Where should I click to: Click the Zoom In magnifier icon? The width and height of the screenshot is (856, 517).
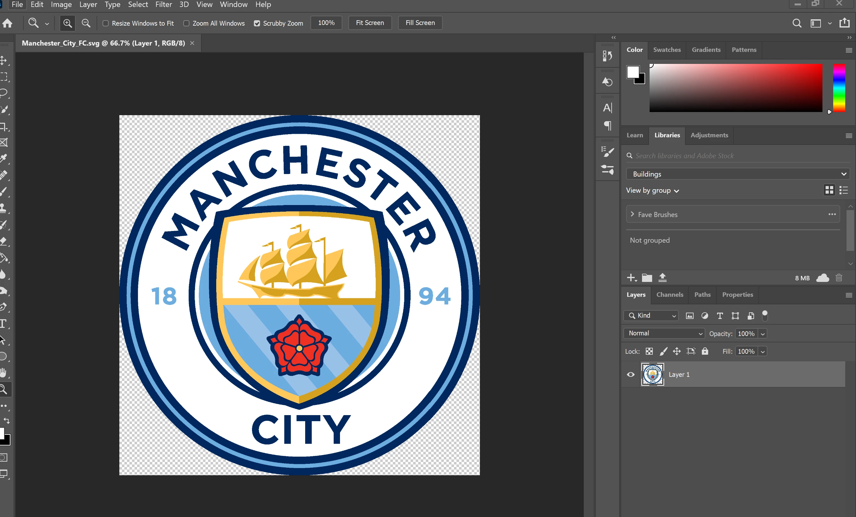67,23
